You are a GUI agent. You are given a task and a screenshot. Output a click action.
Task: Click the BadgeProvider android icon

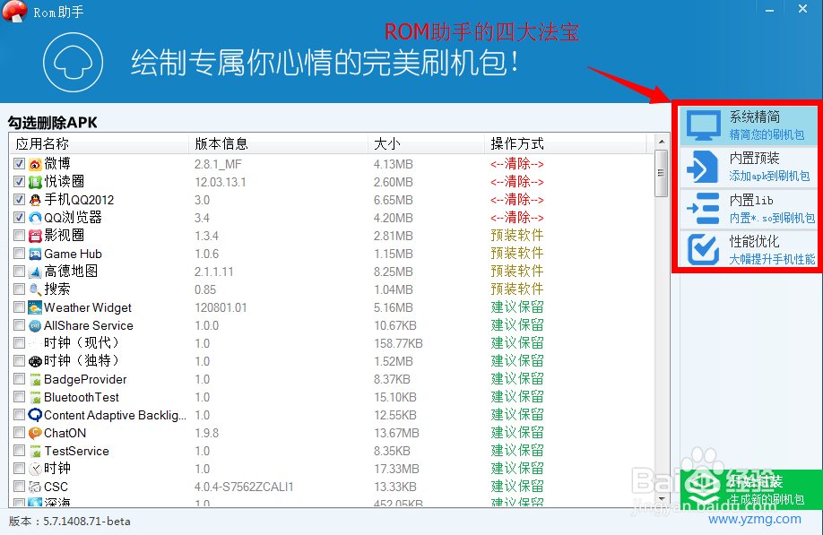coord(35,379)
